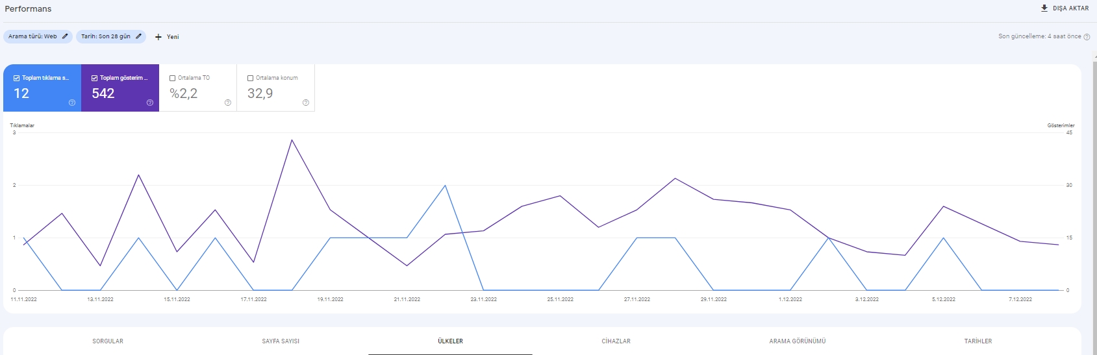Open the CİHAZLAR tab

[616, 341]
